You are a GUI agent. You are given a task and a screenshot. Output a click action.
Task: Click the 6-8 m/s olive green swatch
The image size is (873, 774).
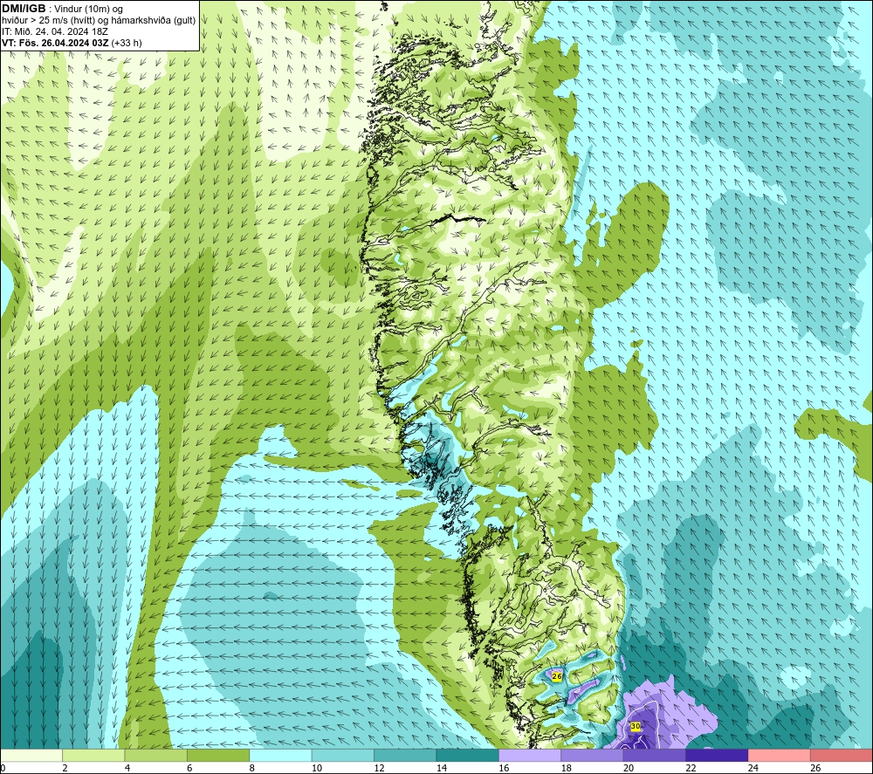pyautogui.click(x=218, y=755)
